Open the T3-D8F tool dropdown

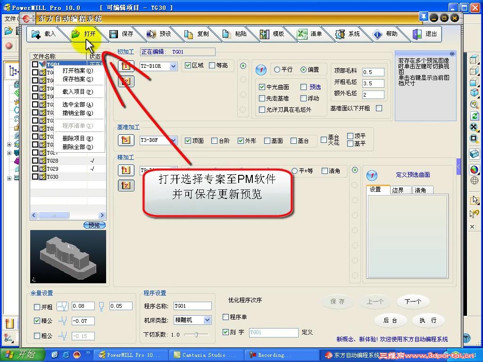coord(174,140)
